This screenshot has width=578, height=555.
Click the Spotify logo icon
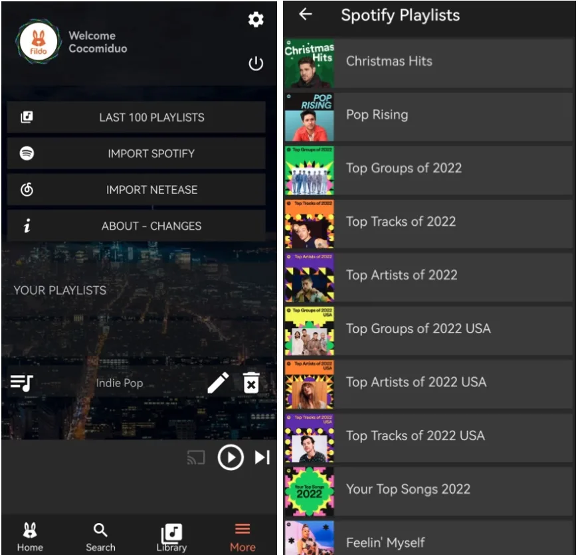click(27, 153)
